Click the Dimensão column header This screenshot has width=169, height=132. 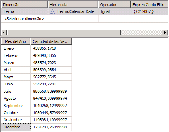(x=24, y=5)
